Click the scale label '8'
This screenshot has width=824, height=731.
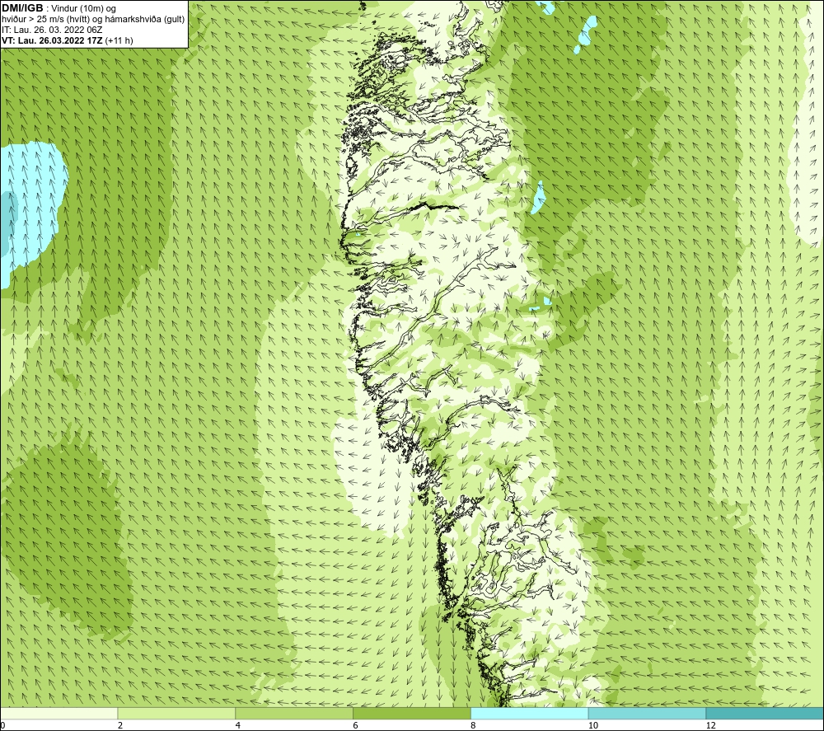click(474, 725)
